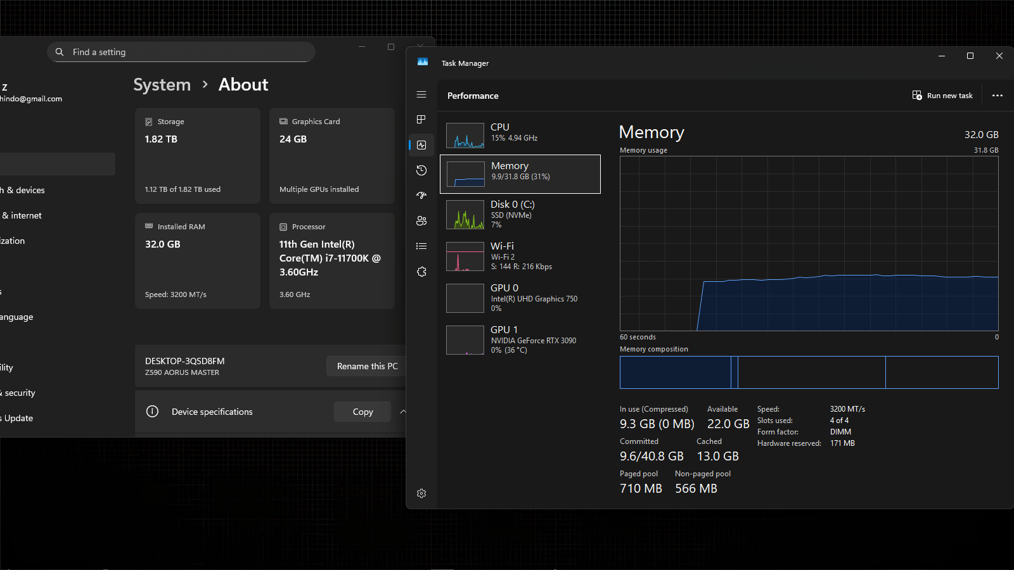Click the Task Manager app icon in title bar
Image resolution: width=1014 pixels, height=570 pixels.
coord(423,62)
